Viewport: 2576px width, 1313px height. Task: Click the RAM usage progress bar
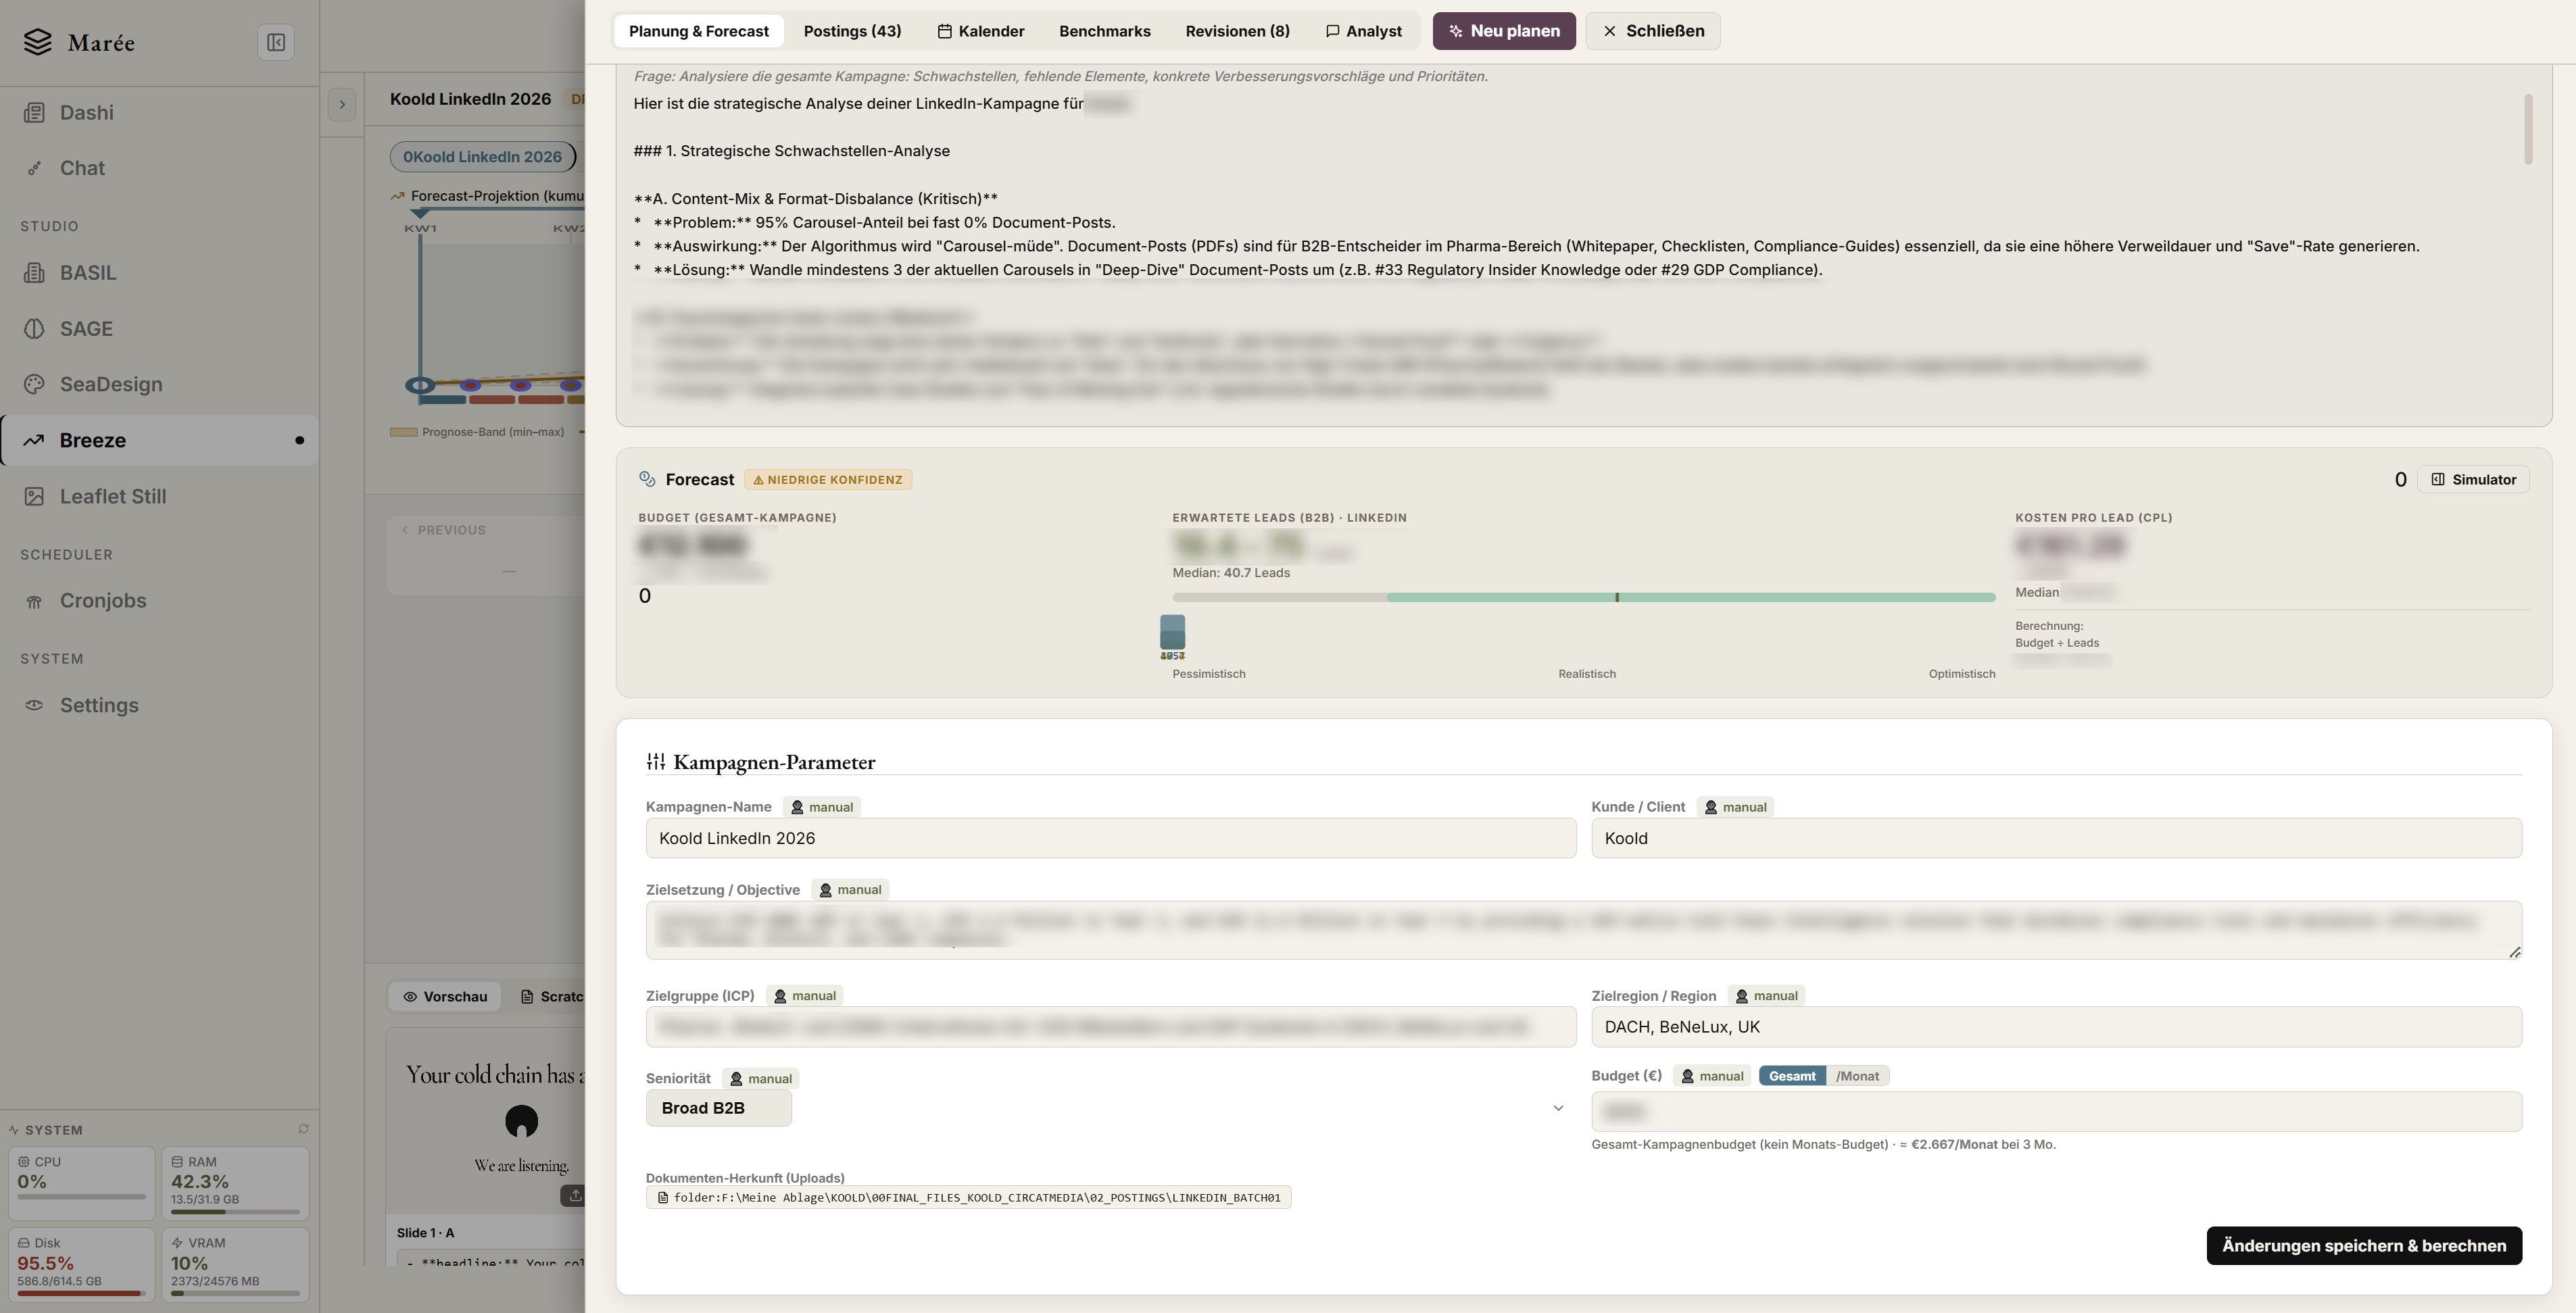pyautogui.click(x=235, y=1213)
